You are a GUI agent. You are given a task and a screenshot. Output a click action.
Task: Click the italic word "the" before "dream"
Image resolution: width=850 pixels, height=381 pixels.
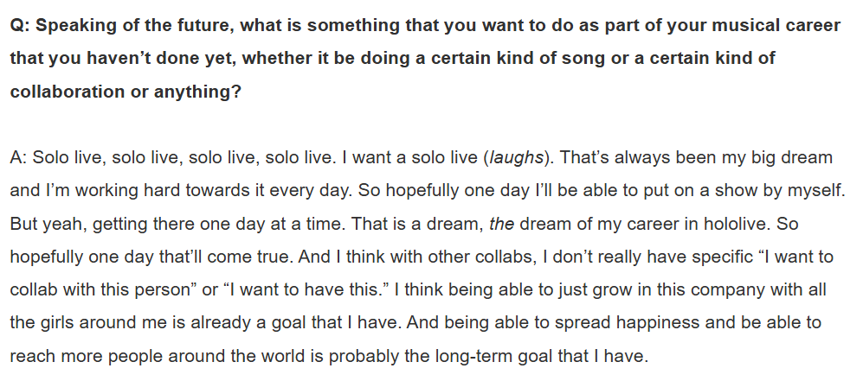tap(501, 224)
